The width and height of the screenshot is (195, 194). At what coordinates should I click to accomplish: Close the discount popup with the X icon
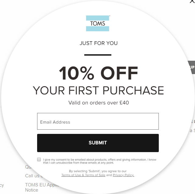[192, 1]
